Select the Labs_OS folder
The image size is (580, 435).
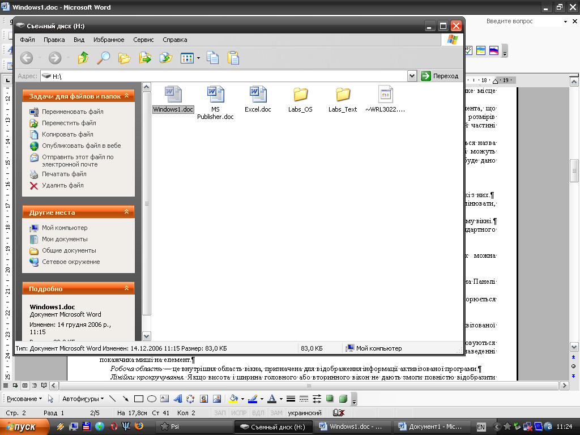(x=300, y=99)
